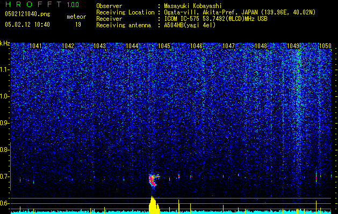The height and width of the screenshot is (214, 338).
Task: Click the 1043 time marker
Action: [x=100, y=45]
